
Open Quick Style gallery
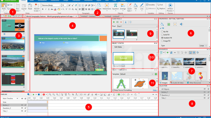pos(129,7)
